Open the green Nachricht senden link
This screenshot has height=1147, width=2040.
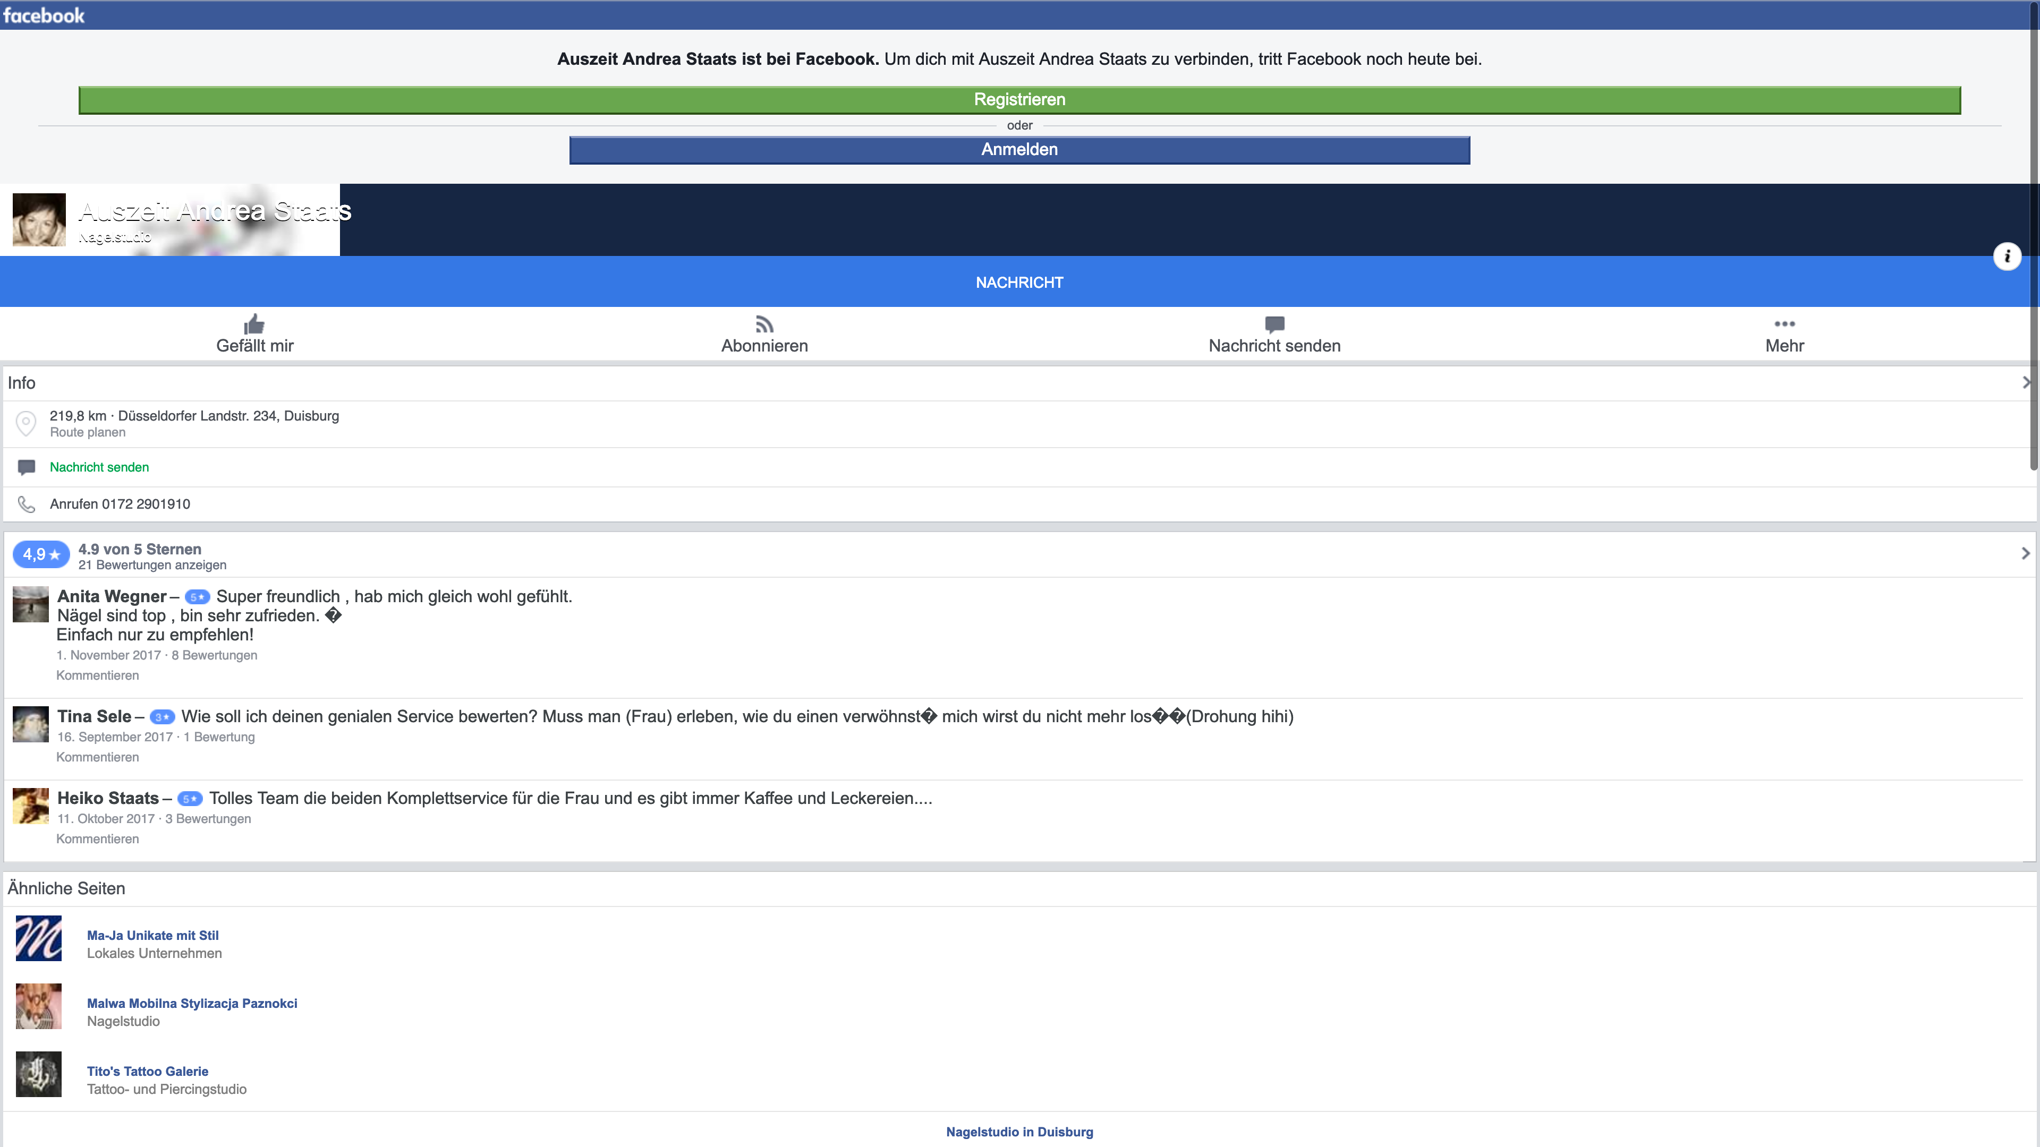click(x=99, y=467)
